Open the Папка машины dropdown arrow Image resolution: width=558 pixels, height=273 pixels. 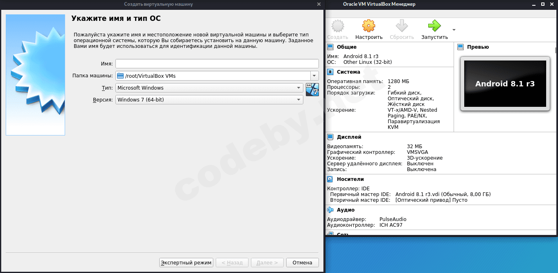pos(314,76)
